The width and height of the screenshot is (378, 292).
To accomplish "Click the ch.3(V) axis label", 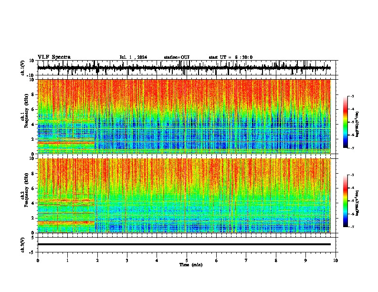I will coord(23,245).
